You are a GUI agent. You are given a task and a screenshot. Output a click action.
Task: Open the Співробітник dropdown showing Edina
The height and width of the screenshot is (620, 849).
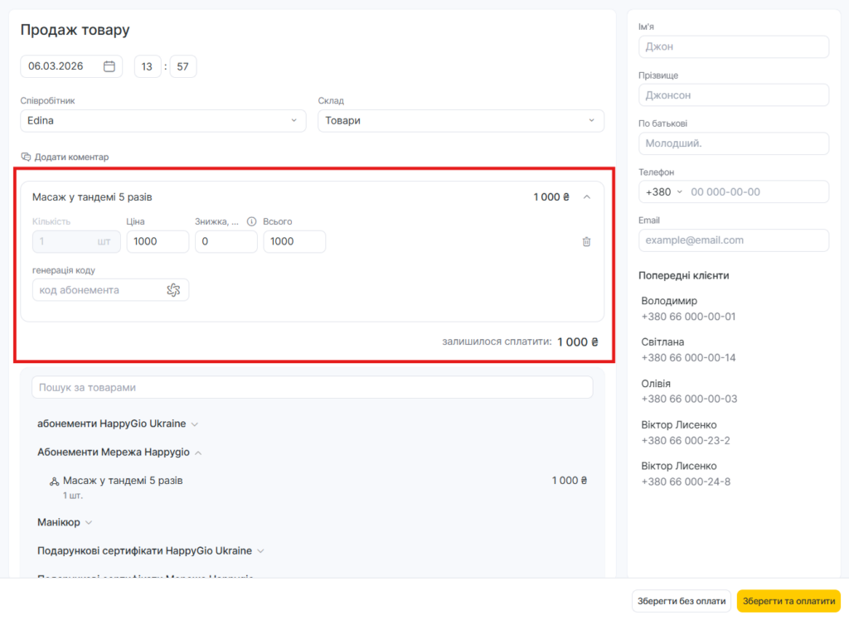pyautogui.click(x=163, y=120)
